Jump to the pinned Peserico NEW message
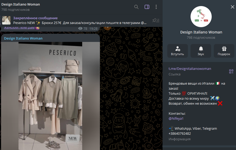236x150 pixels. [x=80, y=23]
